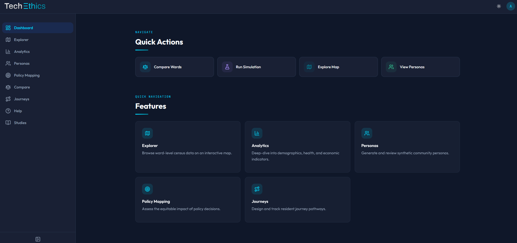The width and height of the screenshot is (517, 243).
Task: Click the Help question mark icon
Action: pyautogui.click(x=8, y=111)
